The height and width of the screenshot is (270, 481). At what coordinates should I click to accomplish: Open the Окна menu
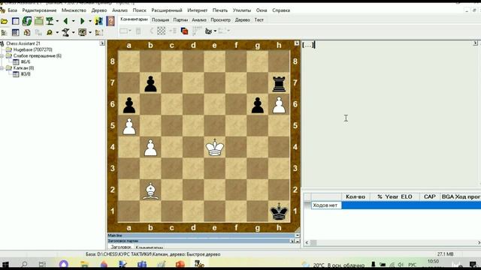[x=262, y=10]
